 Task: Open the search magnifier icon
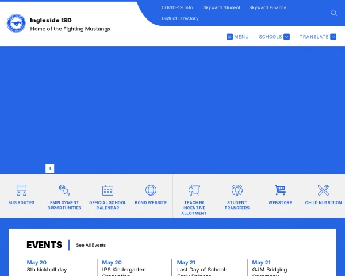tap(333, 13)
